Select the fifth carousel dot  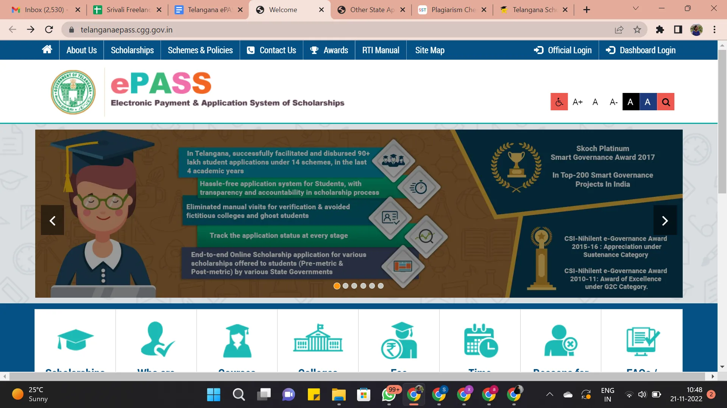(372, 286)
